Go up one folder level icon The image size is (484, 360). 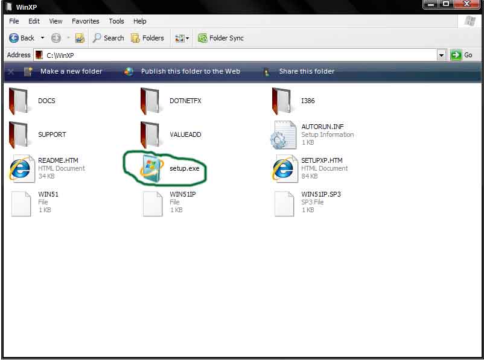pyautogui.click(x=80, y=38)
